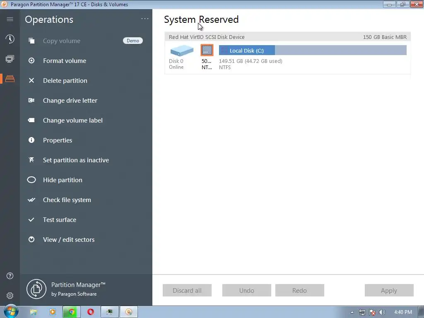
Task: Click the Apply button
Action: point(389,290)
